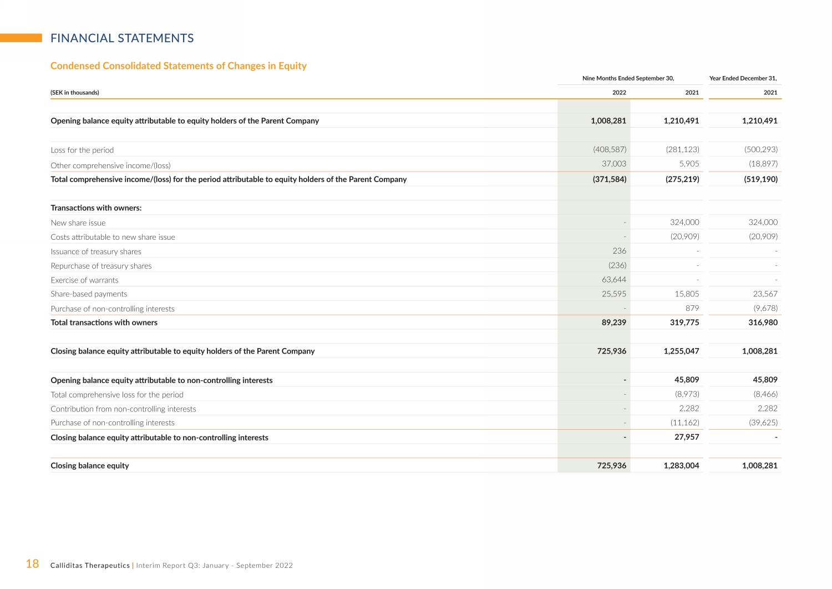Screen dimensions: 832x589
Task: Click share-based payments value 25,595
Action: (614, 294)
